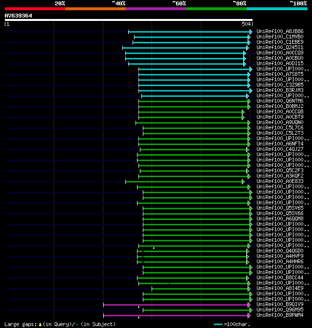Click the cyan ~100% identity legend segment
Screen dimensions: 312x328
[x=277, y=9]
